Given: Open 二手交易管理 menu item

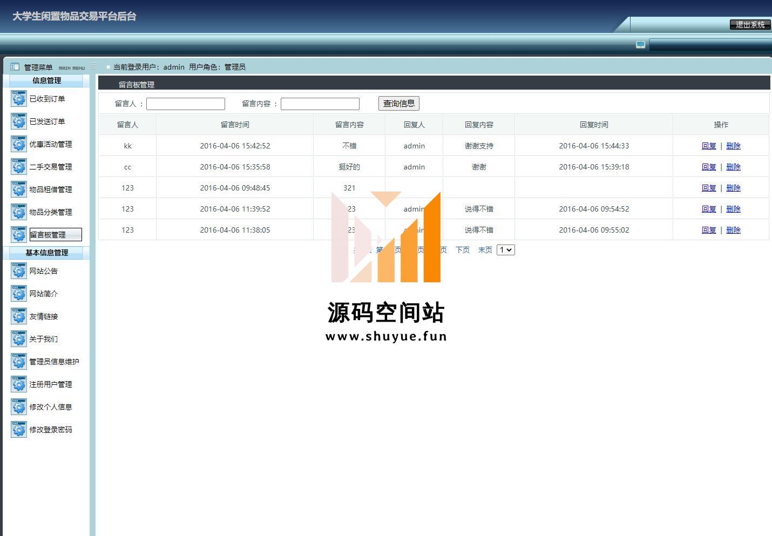Looking at the screenshot, I should (x=50, y=167).
